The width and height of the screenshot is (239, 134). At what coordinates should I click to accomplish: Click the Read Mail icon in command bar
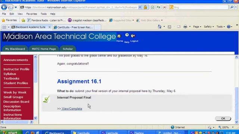[x=179, y=27]
